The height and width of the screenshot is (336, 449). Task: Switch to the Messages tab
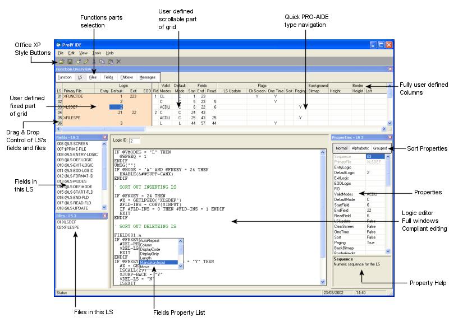coord(147,77)
